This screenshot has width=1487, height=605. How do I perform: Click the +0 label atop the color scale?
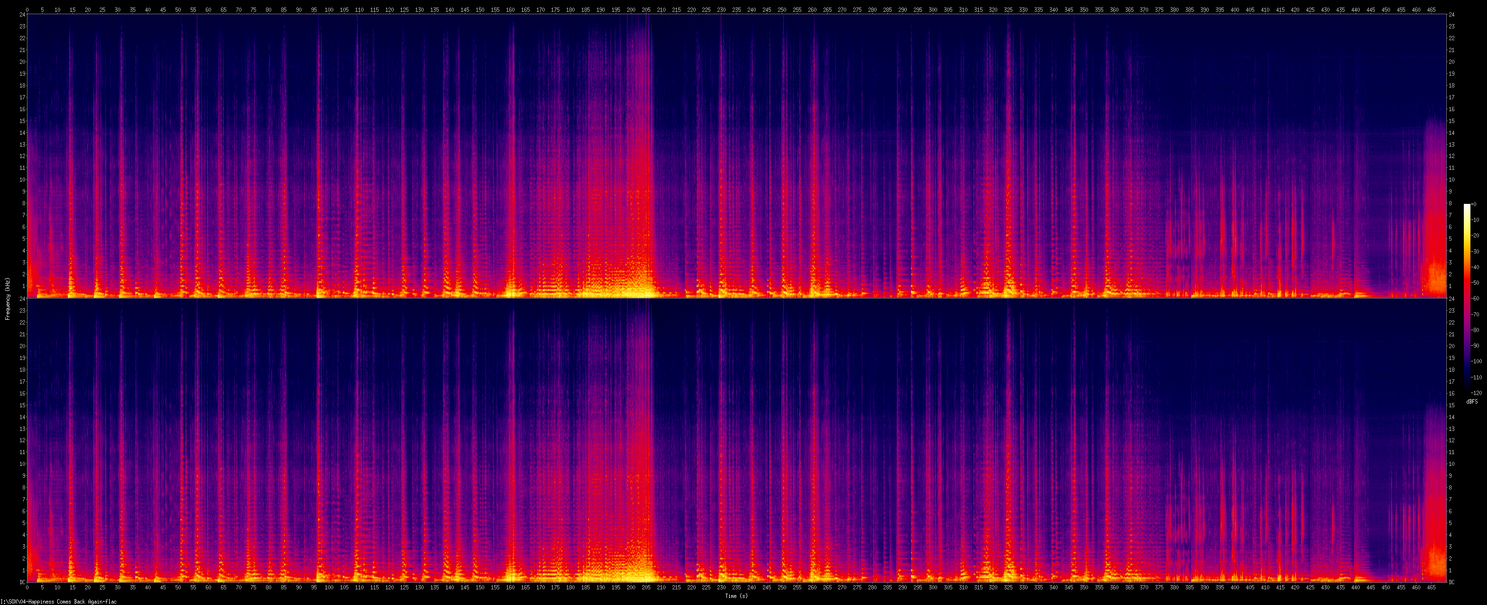coord(1474,204)
